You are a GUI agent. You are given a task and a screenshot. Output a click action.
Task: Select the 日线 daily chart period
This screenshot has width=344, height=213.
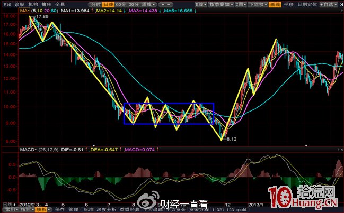(108, 4)
